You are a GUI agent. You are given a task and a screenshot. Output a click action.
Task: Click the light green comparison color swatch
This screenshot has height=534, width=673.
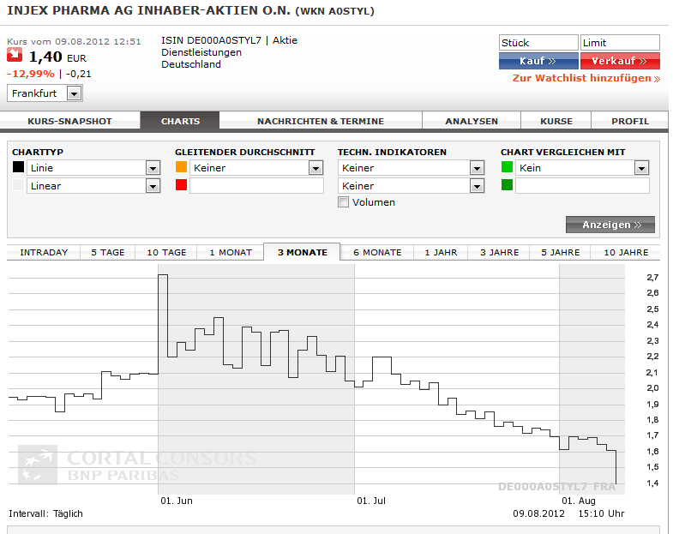tap(507, 167)
